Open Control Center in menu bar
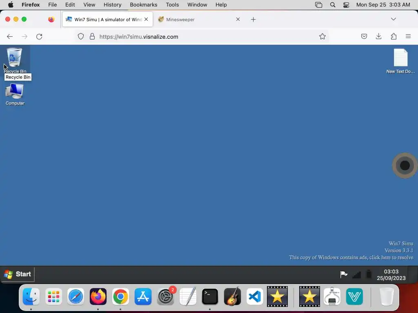 point(346,4)
